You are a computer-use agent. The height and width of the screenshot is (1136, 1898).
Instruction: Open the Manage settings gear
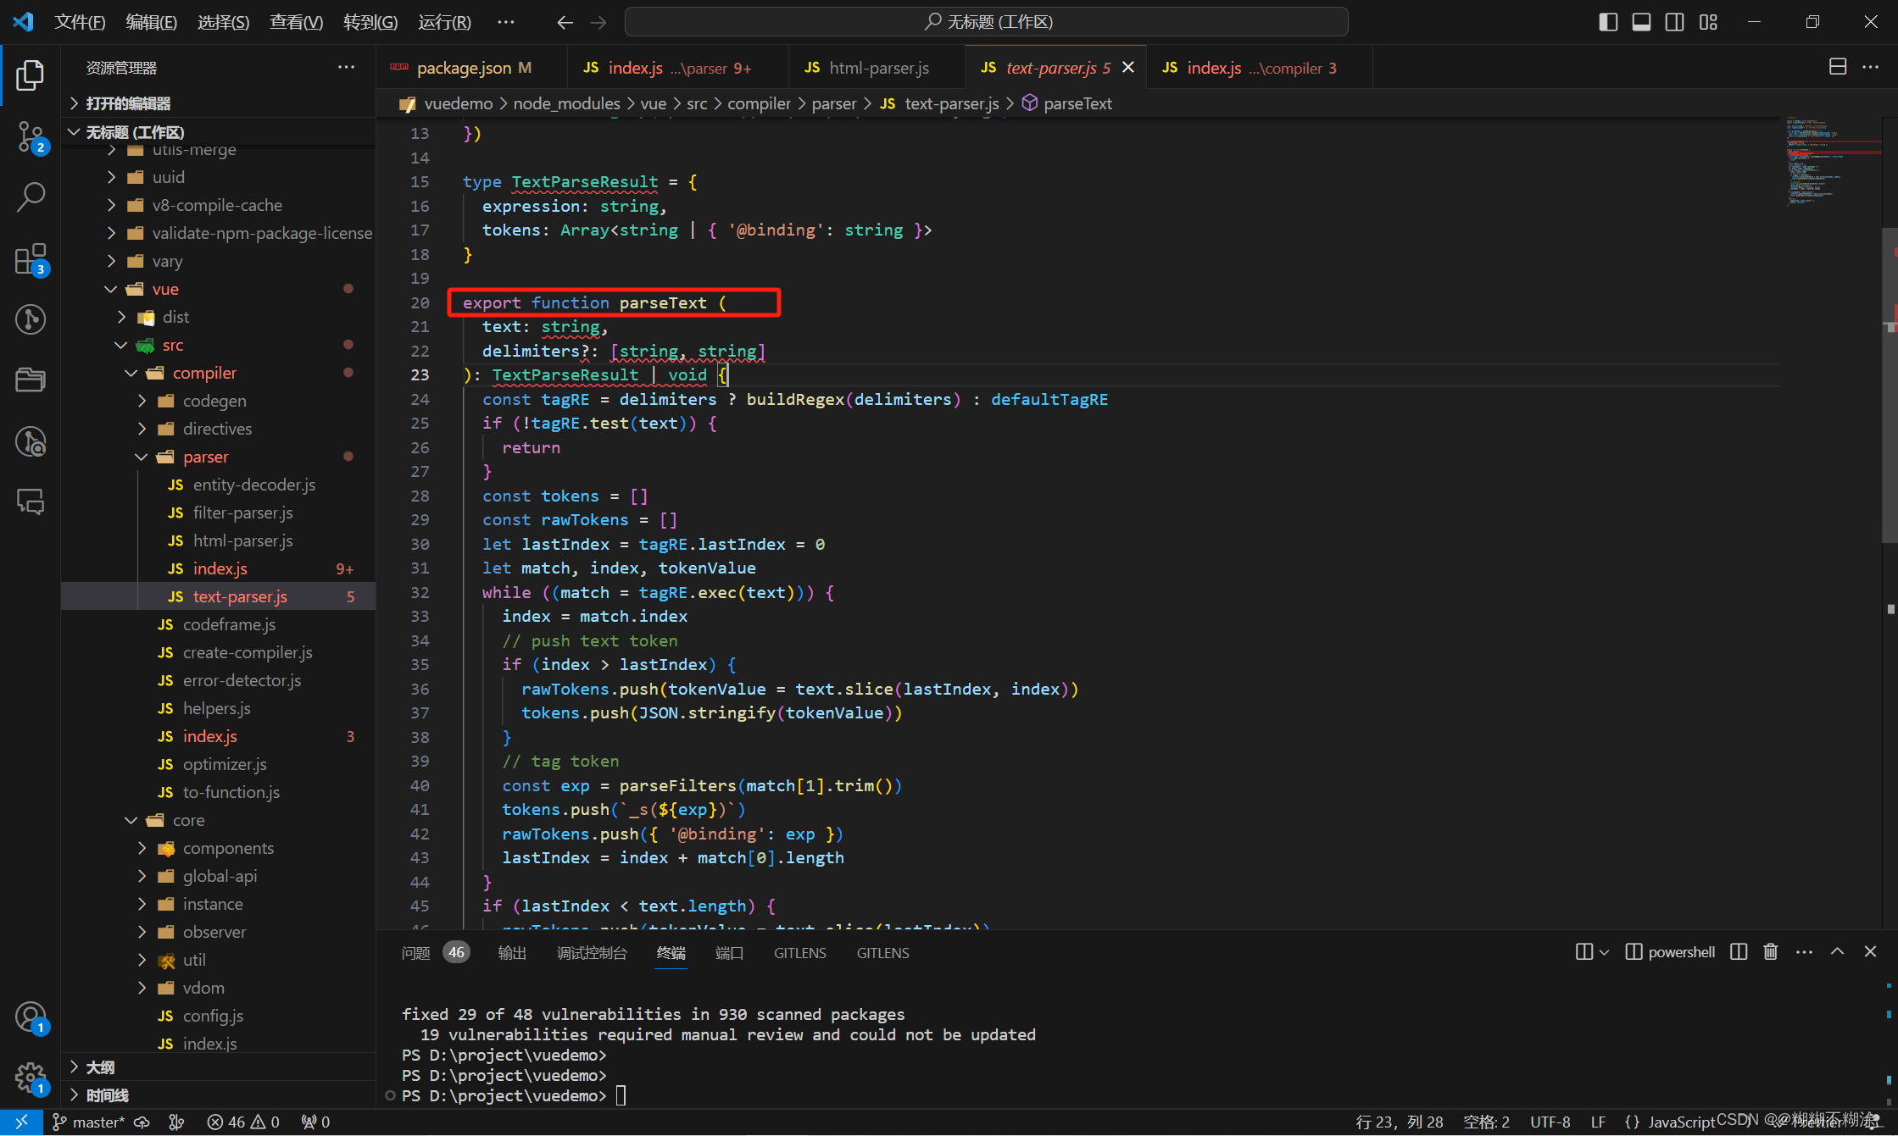click(31, 1078)
